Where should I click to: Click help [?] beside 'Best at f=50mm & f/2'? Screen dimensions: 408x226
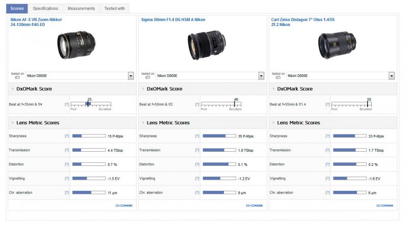197,104
